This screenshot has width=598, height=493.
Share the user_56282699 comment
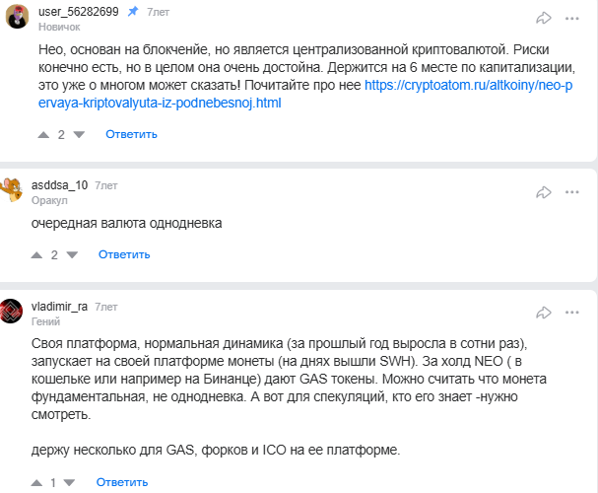[544, 17]
